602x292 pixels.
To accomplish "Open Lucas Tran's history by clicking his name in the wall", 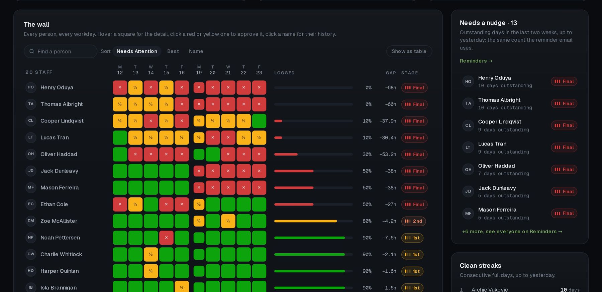I will [x=55, y=137].
